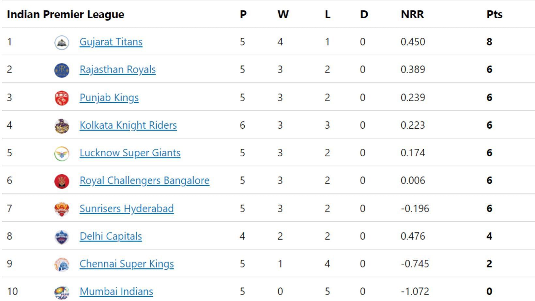Viewport: 535px width, 301px height.
Task: Open the Delhi Capitals link
Action: click(111, 236)
